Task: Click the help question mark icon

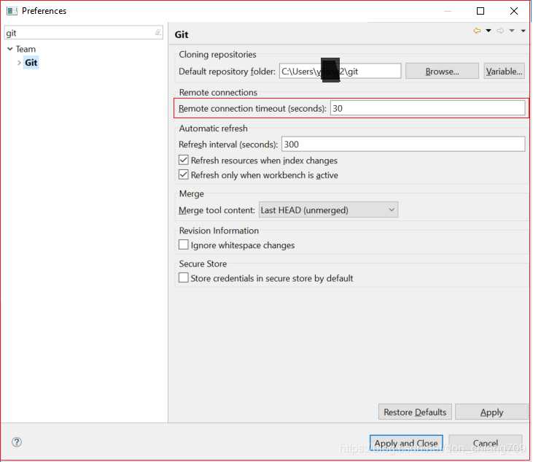Action: pyautogui.click(x=17, y=442)
